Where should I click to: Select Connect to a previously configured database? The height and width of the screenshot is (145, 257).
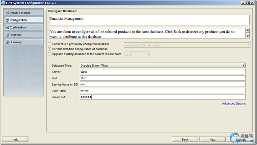49,44
